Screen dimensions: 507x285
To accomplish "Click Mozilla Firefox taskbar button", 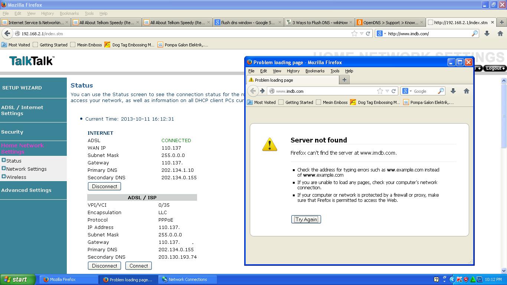I will 69,279.
